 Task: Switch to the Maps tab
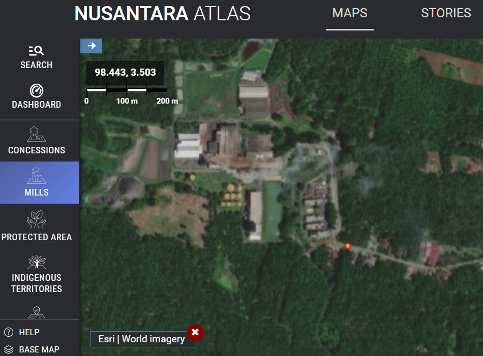point(350,13)
